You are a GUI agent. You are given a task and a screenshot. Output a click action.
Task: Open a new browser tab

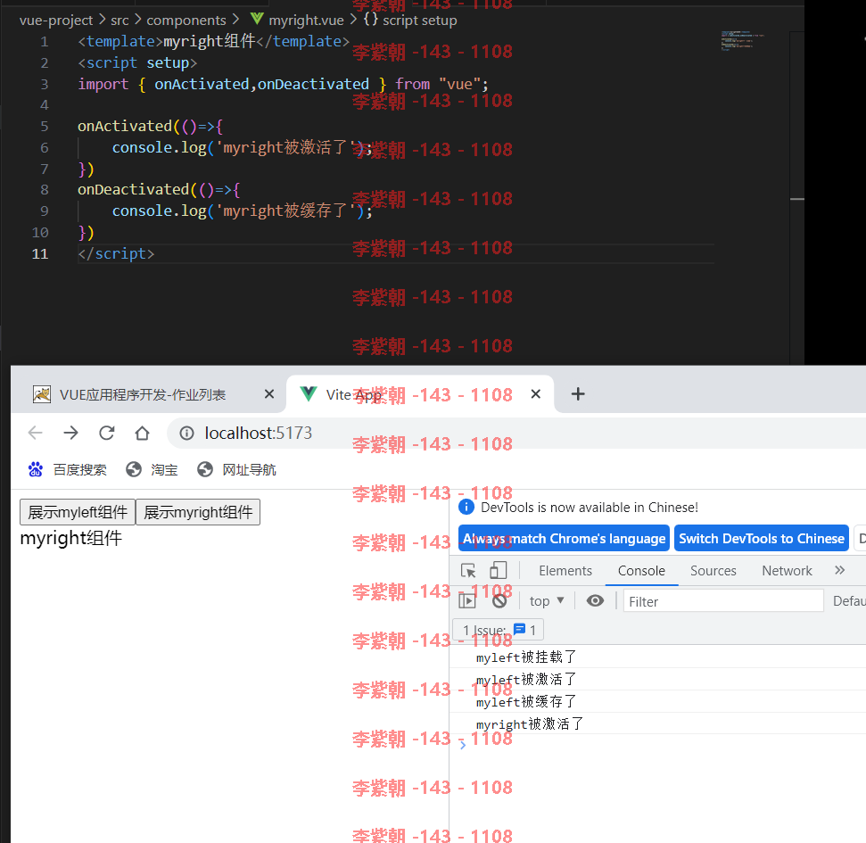[578, 394]
